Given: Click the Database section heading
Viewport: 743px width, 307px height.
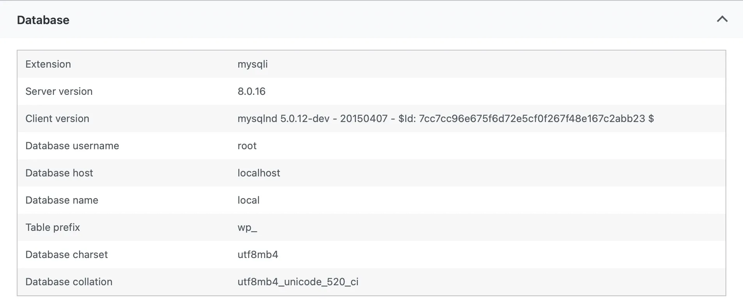Looking at the screenshot, I should click(x=43, y=20).
